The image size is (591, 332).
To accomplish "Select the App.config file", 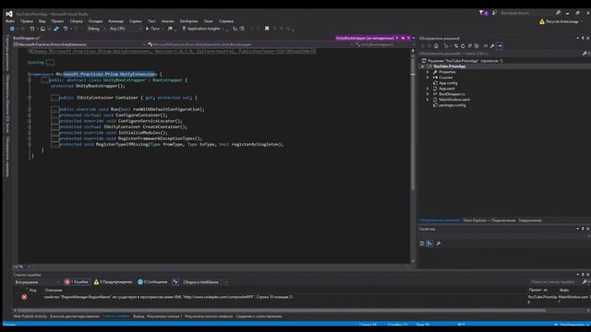I will tap(448, 83).
